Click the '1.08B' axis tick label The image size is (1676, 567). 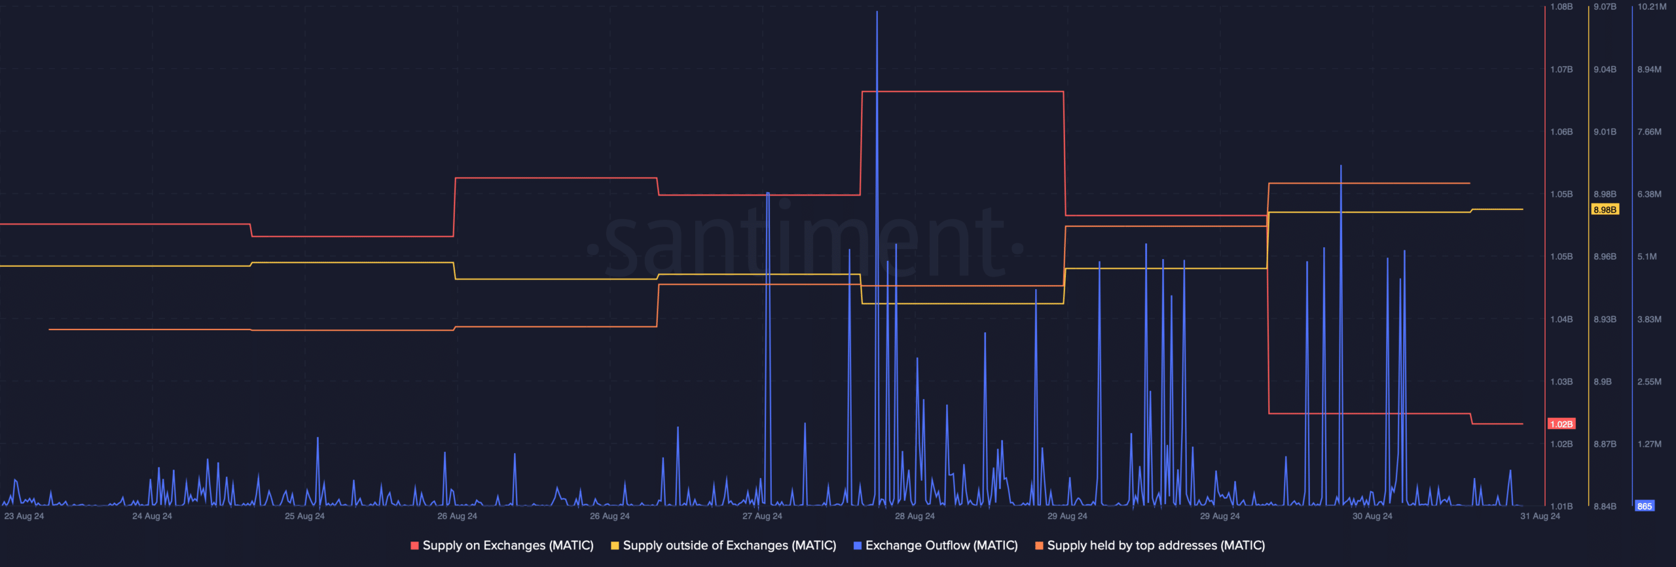point(1561,7)
